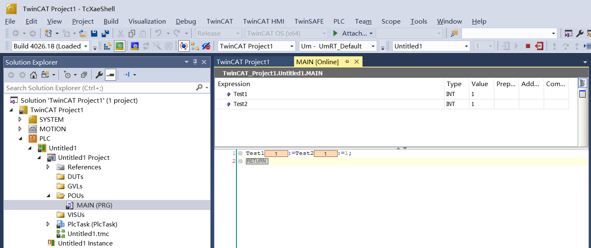Click the Activate Configuration icon
The width and height of the screenshot is (591, 248).
[107, 46]
